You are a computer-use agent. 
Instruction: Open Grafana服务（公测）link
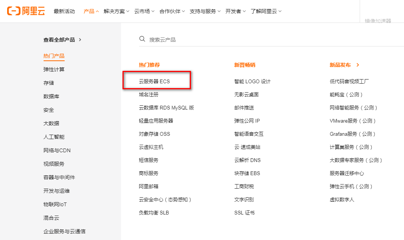(x=353, y=134)
